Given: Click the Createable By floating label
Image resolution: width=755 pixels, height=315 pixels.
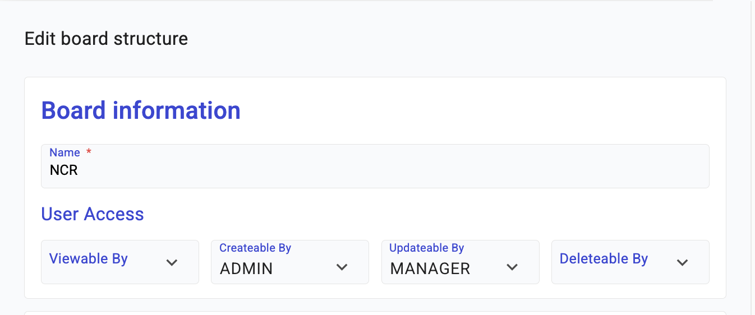Looking at the screenshot, I should pyautogui.click(x=255, y=248).
